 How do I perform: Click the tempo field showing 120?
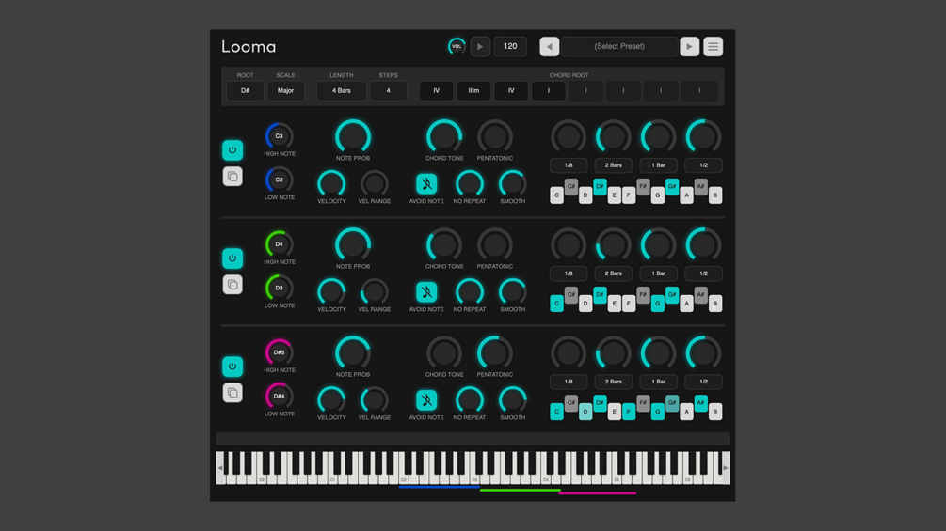[x=510, y=46]
